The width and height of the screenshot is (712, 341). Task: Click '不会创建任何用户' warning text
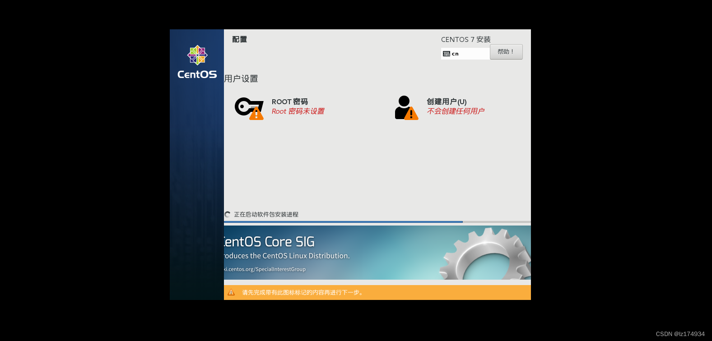(x=456, y=111)
